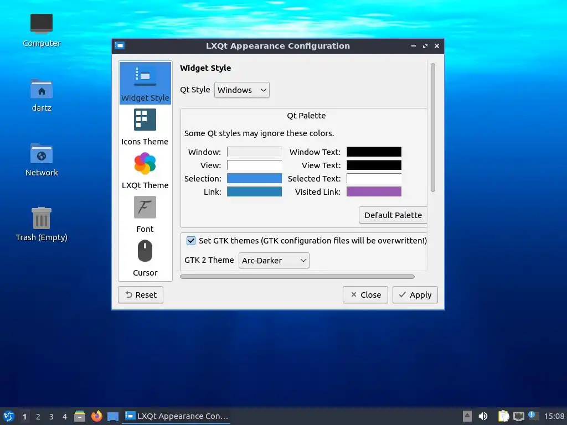Open the clipboard manager tray icon
This screenshot has height=425, width=567.
(x=503, y=416)
